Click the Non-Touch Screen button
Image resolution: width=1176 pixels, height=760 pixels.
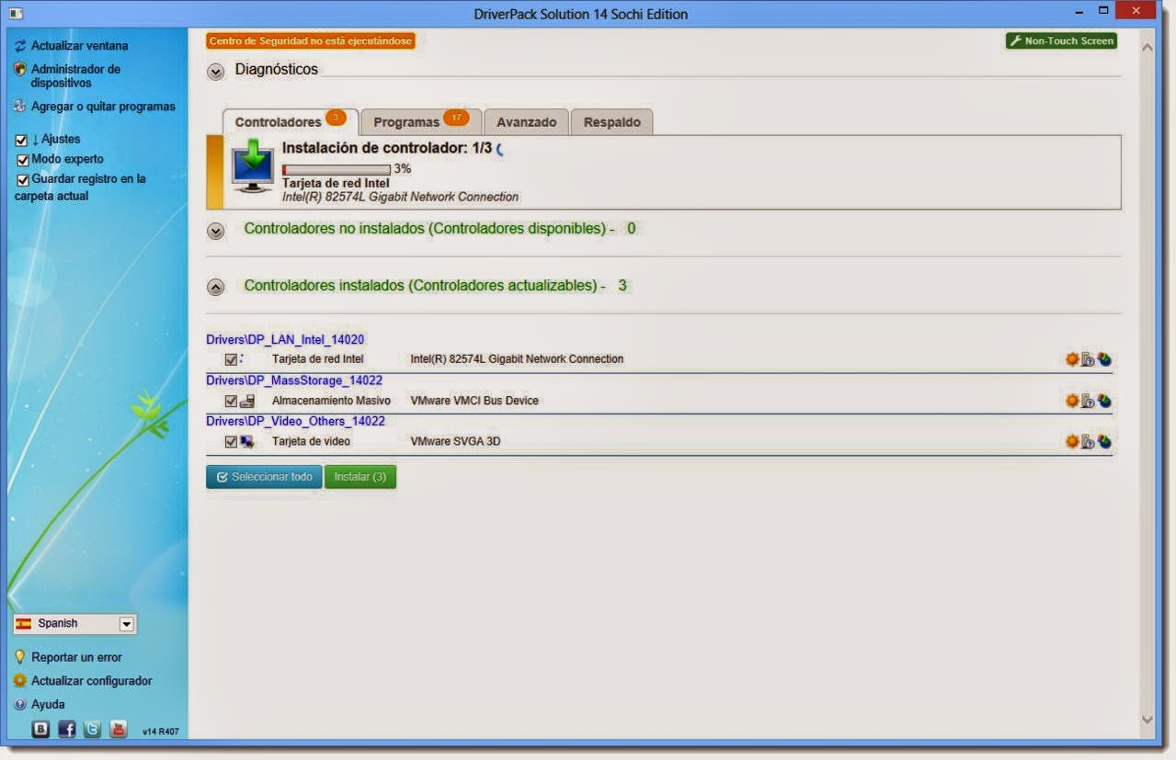tap(1061, 40)
